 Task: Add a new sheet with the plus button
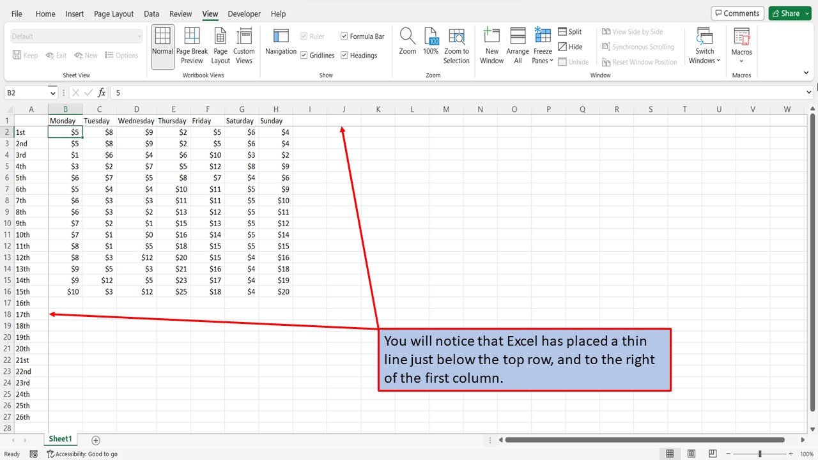click(x=96, y=440)
